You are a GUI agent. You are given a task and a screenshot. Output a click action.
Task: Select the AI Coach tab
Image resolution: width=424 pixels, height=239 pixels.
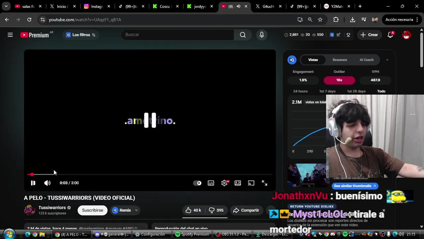(366, 60)
